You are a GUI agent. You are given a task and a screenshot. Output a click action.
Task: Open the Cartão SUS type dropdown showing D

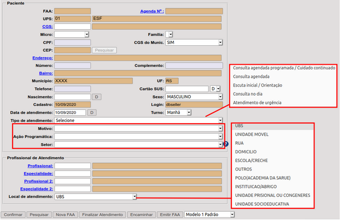click(x=215, y=89)
